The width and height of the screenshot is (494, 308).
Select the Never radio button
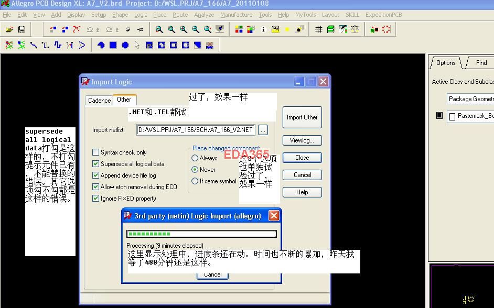(x=195, y=170)
